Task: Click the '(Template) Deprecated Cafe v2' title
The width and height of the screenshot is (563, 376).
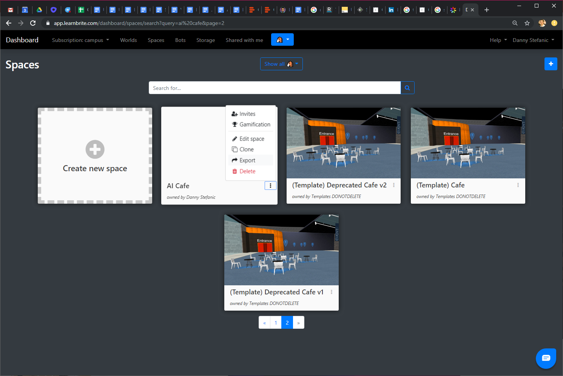Action: tap(339, 185)
